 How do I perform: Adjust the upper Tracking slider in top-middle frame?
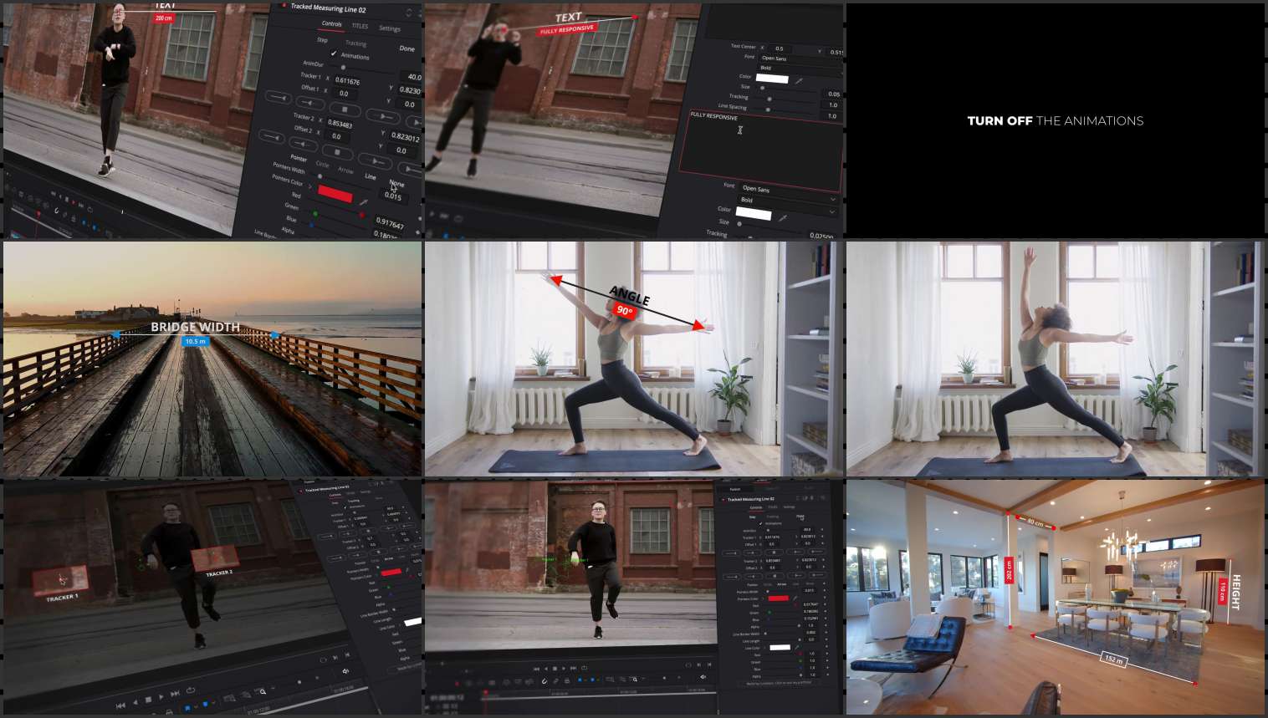click(769, 99)
